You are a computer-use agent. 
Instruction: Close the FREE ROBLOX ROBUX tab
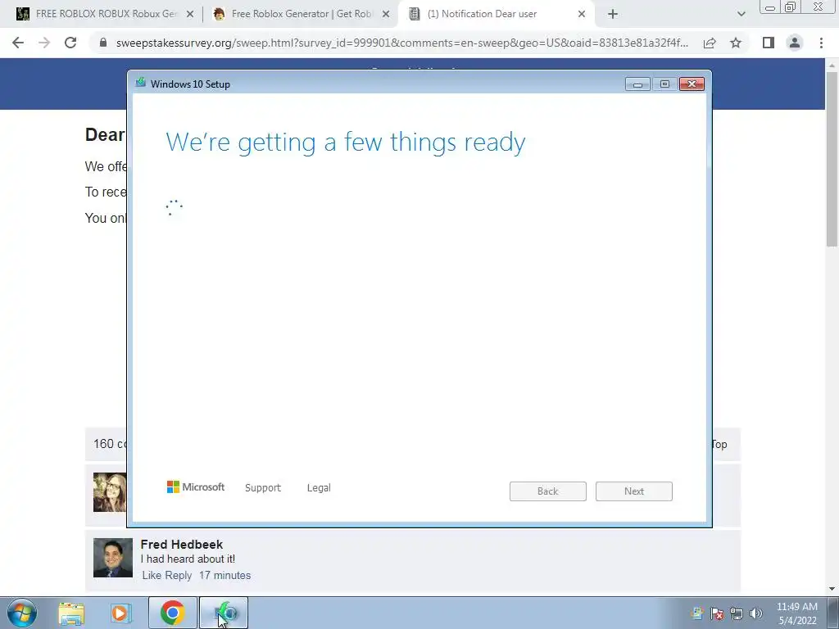coord(190,15)
